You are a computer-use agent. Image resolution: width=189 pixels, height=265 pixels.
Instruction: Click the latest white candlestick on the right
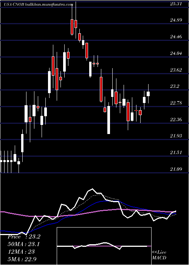(148, 94)
